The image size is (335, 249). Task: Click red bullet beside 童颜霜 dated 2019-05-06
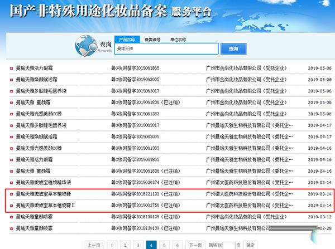12,102
